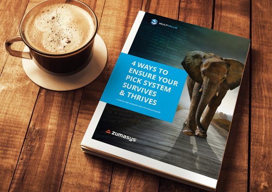
Task: Click the "MULTIVALUE" brand text
Action: click(168, 26)
